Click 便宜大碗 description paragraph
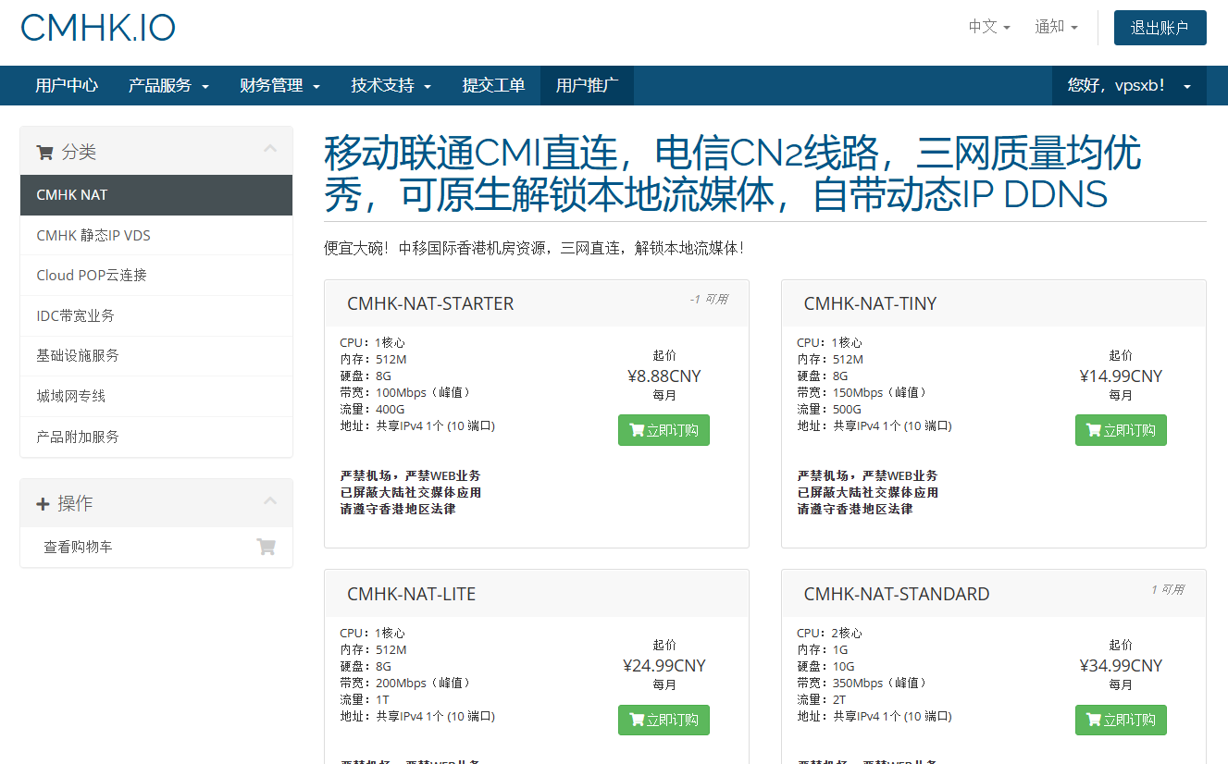The image size is (1228, 764). pos(535,249)
